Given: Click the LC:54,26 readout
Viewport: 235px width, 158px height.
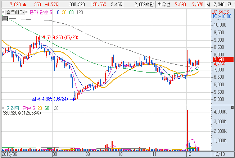Looking at the screenshot, I should [220, 12].
